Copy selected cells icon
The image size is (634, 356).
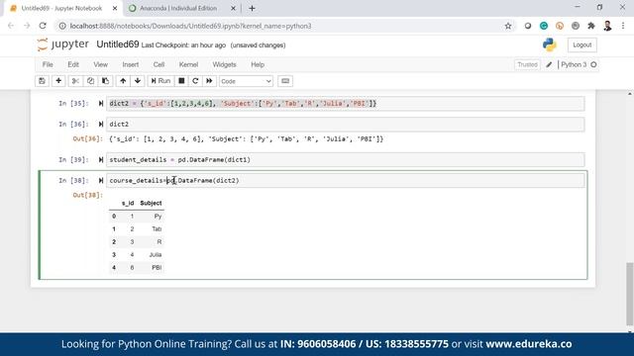[90, 81]
